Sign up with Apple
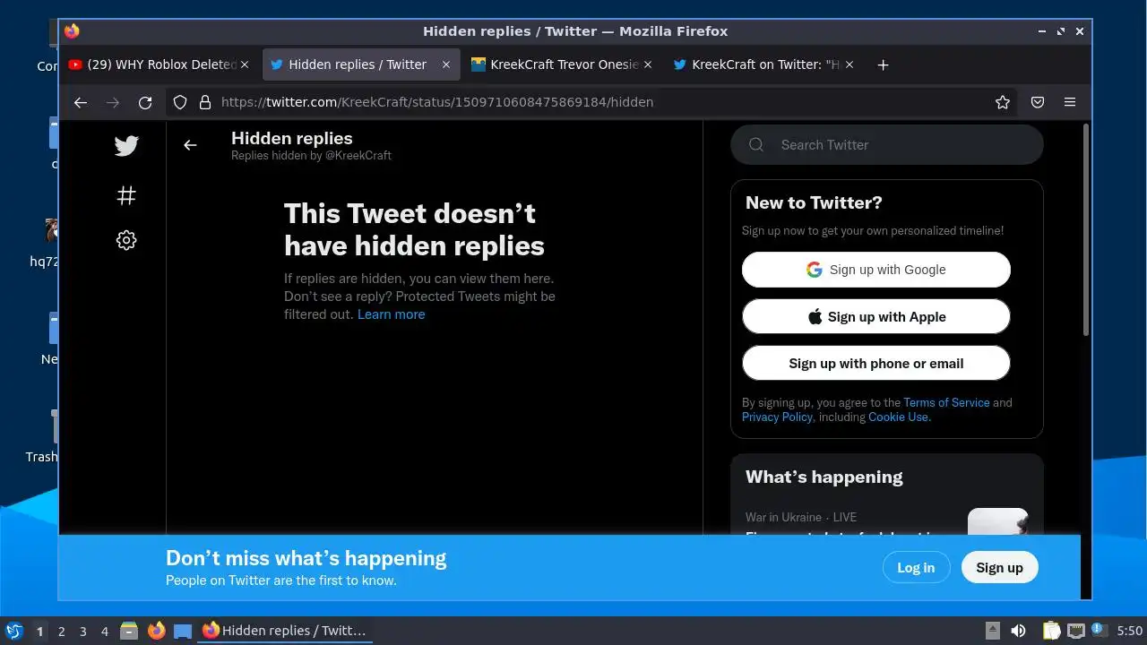1147x645 pixels. pyautogui.click(x=876, y=317)
